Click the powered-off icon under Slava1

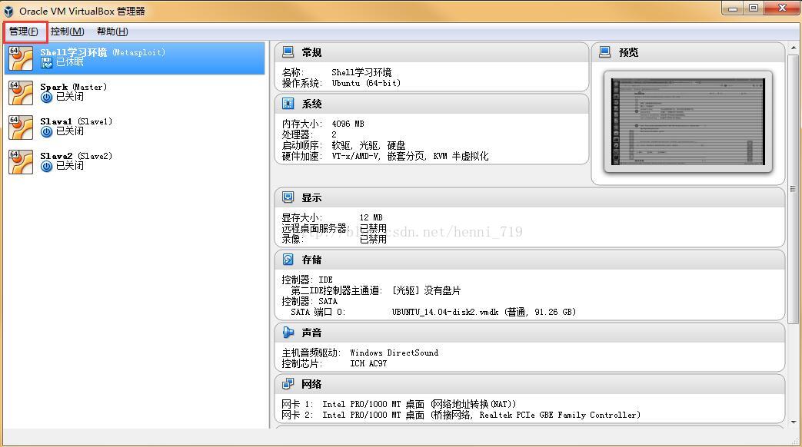coord(47,132)
